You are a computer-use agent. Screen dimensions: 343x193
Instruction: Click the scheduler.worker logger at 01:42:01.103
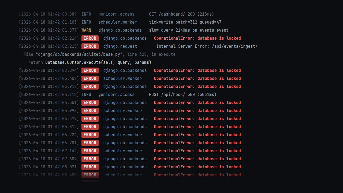pos(117,22)
